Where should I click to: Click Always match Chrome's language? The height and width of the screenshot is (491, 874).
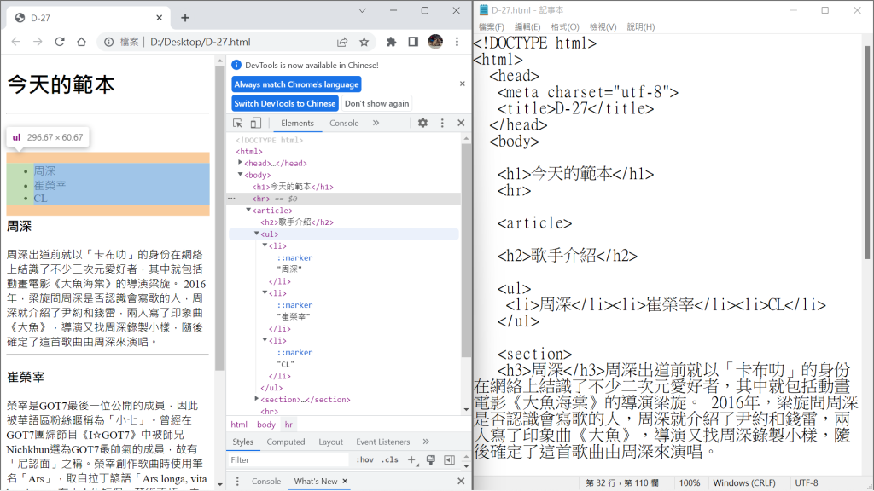tap(296, 84)
